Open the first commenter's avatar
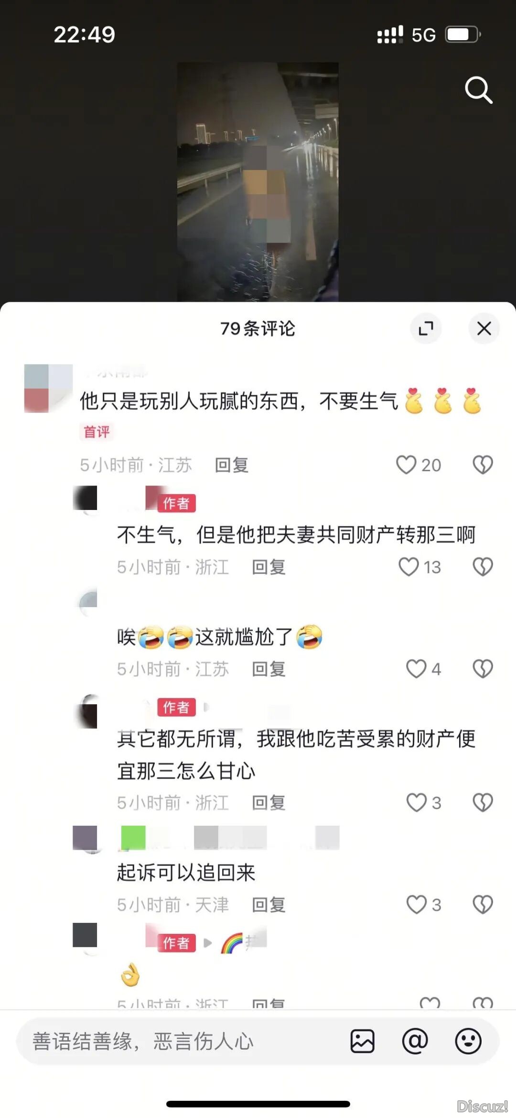 click(x=48, y=388)
